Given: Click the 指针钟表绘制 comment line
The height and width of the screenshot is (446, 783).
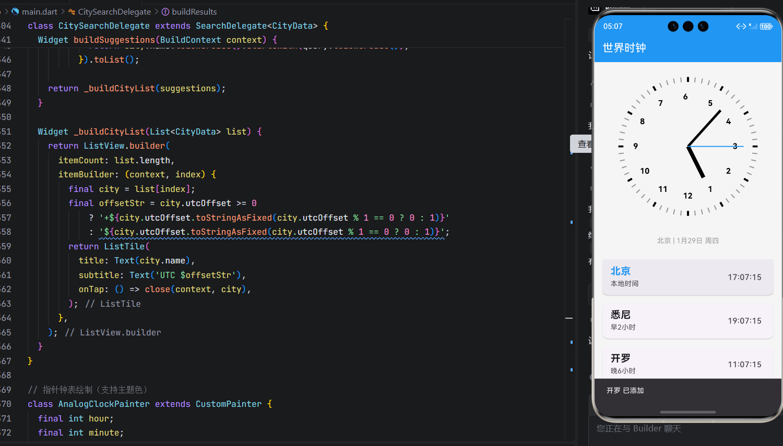Looking at the screenshot, I should (x=88, y=390).
